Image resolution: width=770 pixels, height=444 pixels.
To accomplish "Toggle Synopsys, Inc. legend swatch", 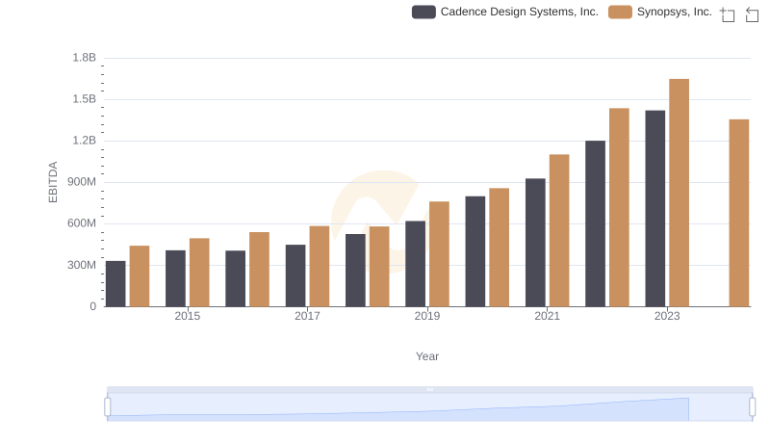I will coord(620,12).
